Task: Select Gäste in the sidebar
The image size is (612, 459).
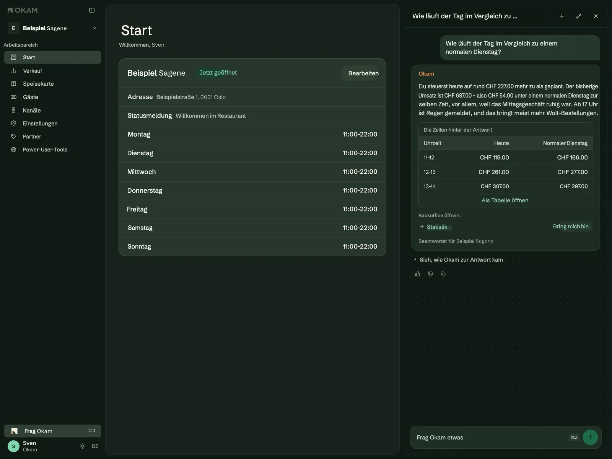Action: click(x=53, y=97)
